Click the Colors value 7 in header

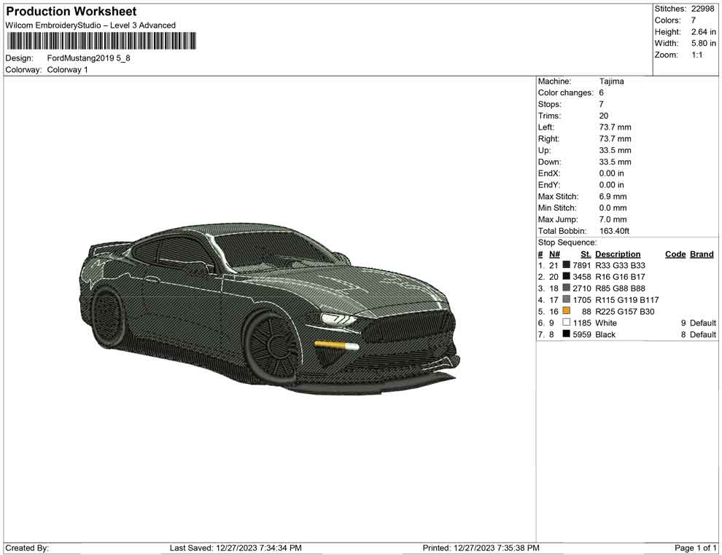(693, 20)
